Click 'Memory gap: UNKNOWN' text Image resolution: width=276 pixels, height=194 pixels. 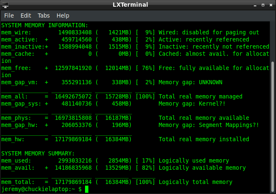tap(191, 83)
